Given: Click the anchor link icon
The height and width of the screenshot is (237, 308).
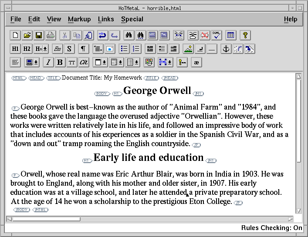Looking at the screenshot, I should (x=226, y=49).
